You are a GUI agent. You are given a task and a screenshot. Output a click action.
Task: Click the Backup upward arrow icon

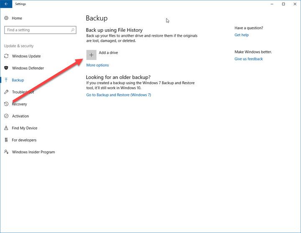coord(6,80)
